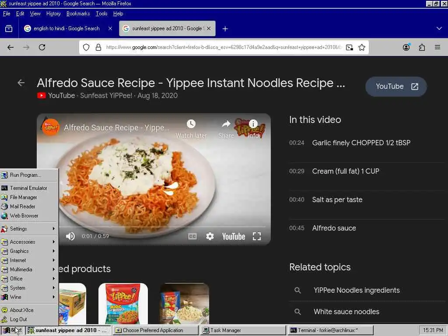Viewport: 448px width, 336px height.
Task: Click the Watch later clock icon
Action: [x=191, y=124]
